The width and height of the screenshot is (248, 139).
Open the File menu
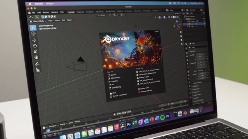click(34, 13)
